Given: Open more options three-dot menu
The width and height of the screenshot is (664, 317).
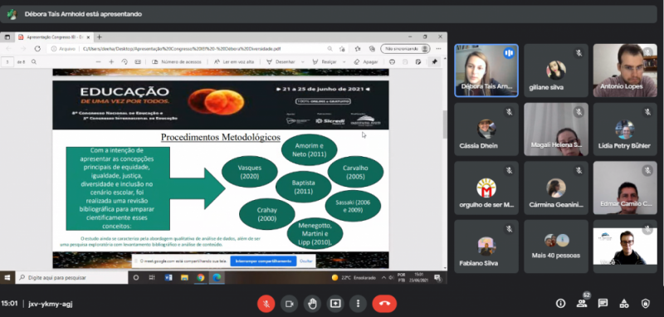Looking at the screenshot, I should [x=359, y=304].
